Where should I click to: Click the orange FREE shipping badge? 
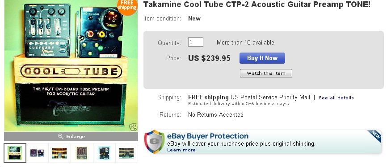127,7
